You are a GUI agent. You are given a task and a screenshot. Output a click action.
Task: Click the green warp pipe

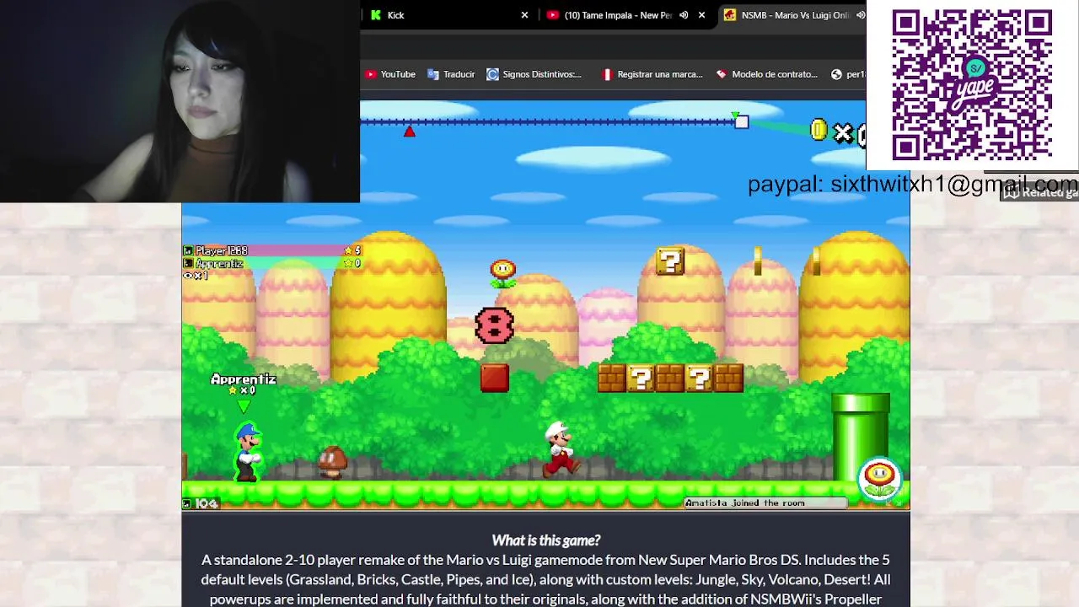[860, 437]
